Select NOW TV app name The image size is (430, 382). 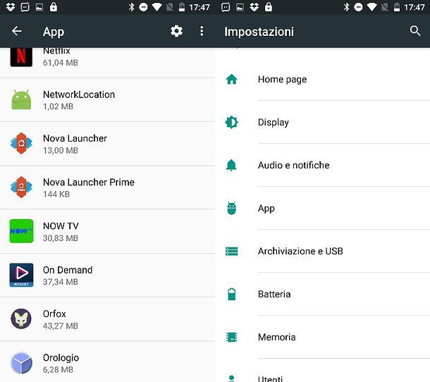pyautogui.click(x=61, y=226)
